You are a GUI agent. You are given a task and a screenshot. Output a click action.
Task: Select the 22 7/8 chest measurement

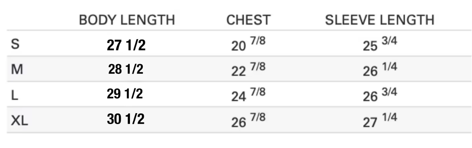[248, 70]
